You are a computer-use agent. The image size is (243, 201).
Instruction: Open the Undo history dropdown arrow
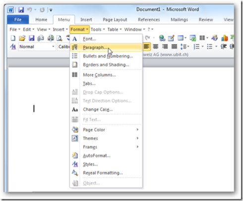pyautogui.click(x=35, y=10)
